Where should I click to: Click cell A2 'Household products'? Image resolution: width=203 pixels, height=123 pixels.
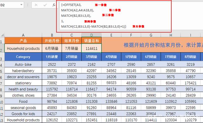23,48
